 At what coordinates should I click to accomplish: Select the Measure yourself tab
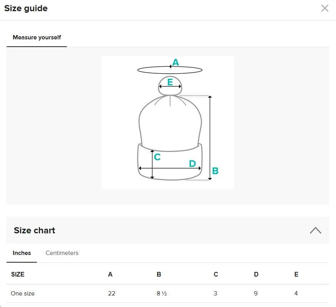pyautogui.click(x=37, y=37)
